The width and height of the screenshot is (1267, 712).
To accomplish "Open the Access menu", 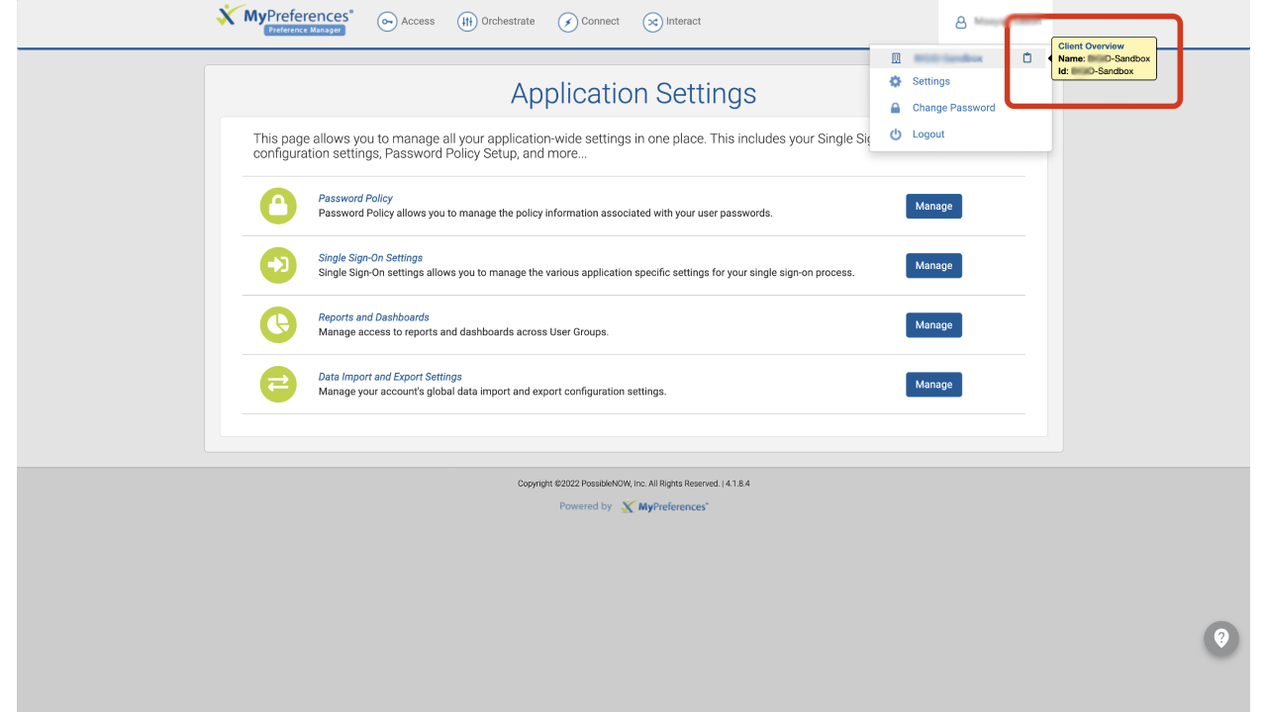I will coord(407,22).
